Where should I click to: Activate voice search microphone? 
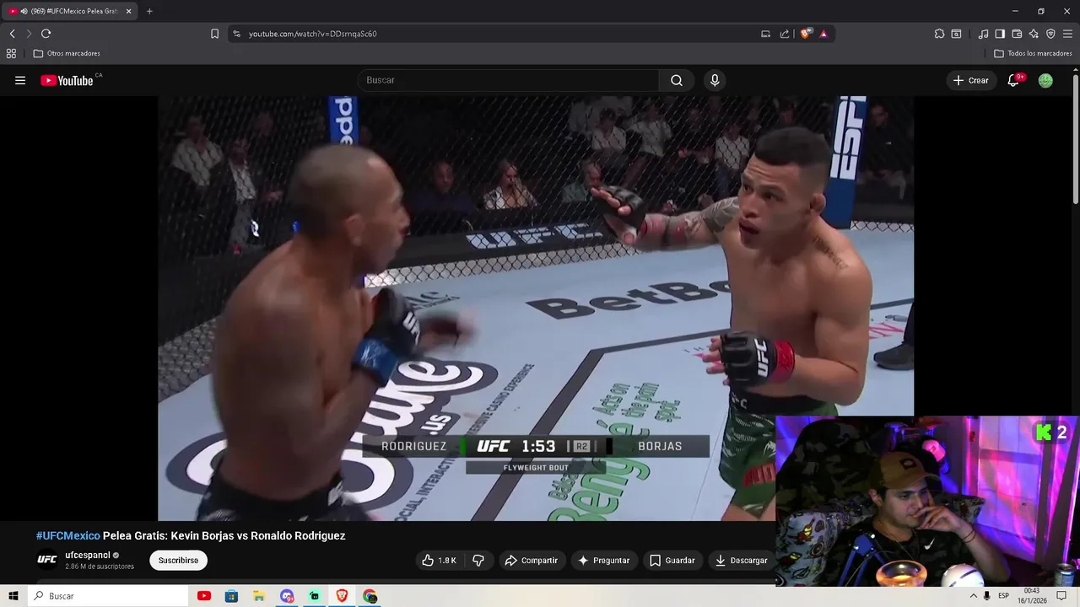coord(715,80)
